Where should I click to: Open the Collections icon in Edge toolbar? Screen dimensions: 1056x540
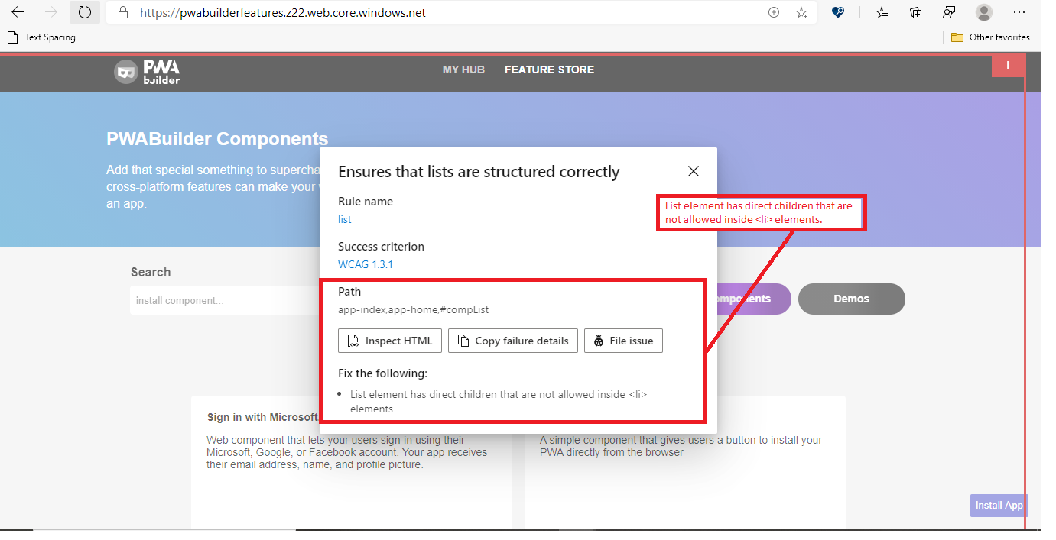point(916,12)
